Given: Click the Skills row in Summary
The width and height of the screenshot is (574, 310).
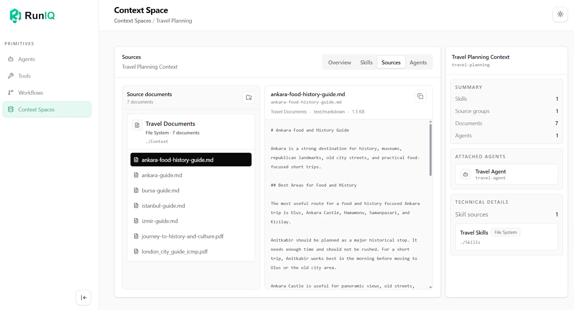Looking at the screenshot, I should (x=506, y=99).
